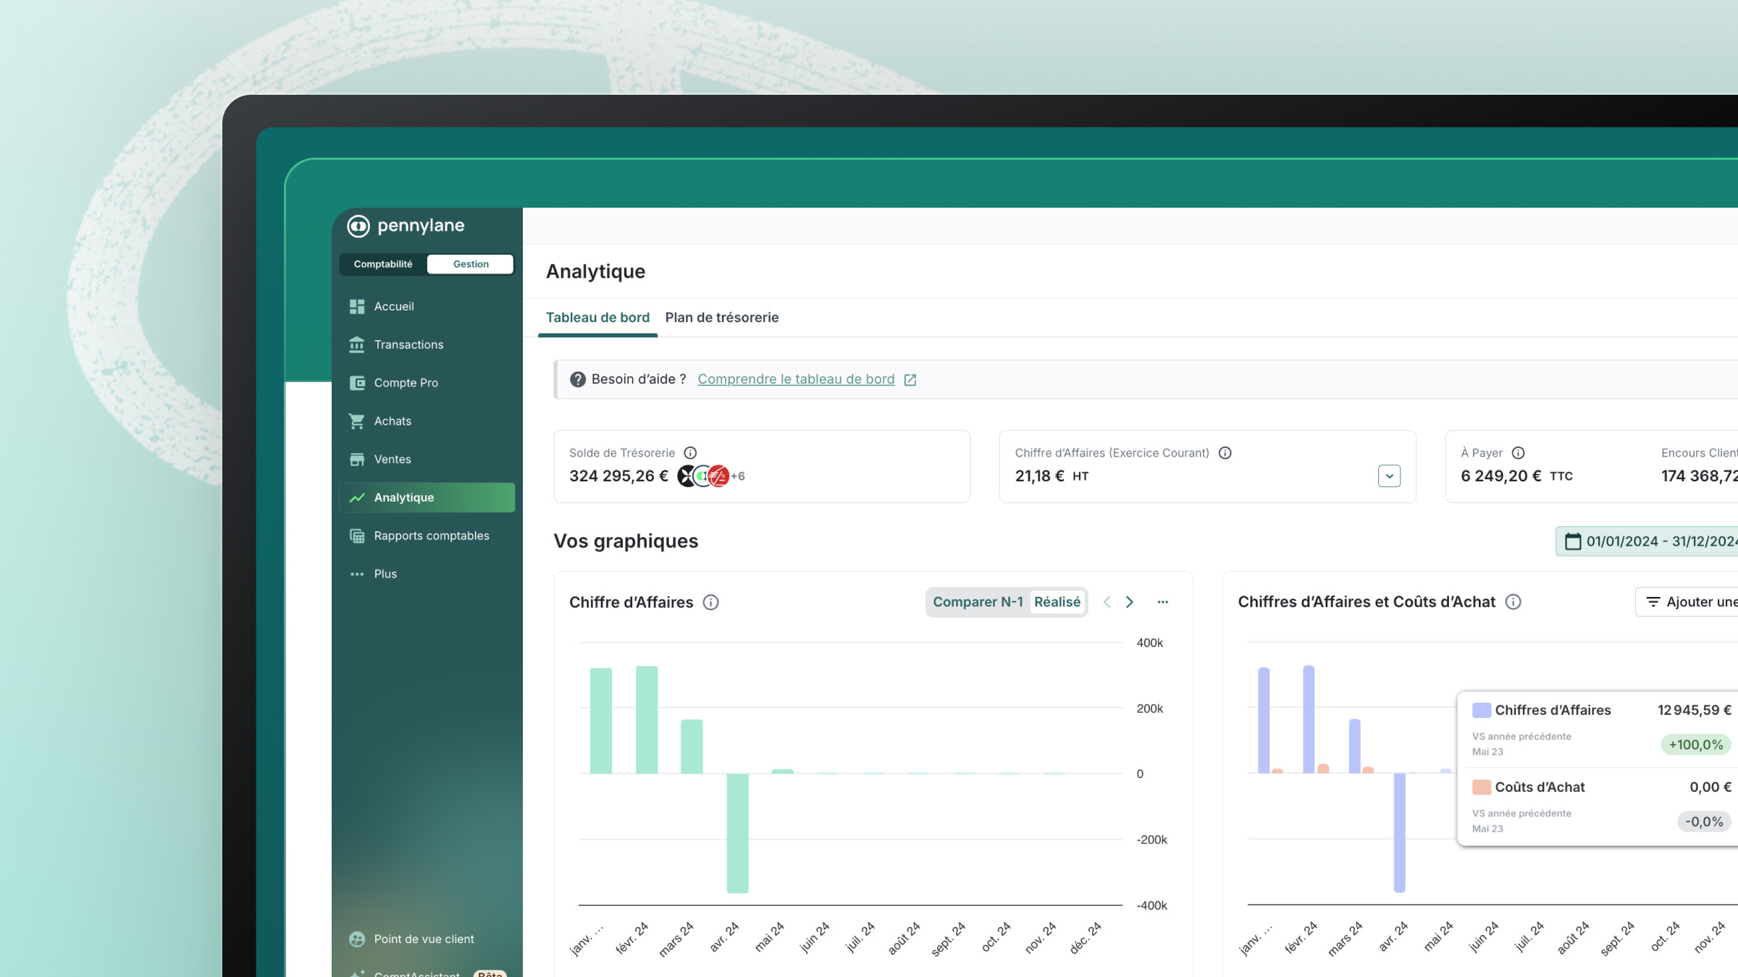Screen dimensions: 1738x977
Task: Open Transactions in the sidebar
Action: point(427,344)
